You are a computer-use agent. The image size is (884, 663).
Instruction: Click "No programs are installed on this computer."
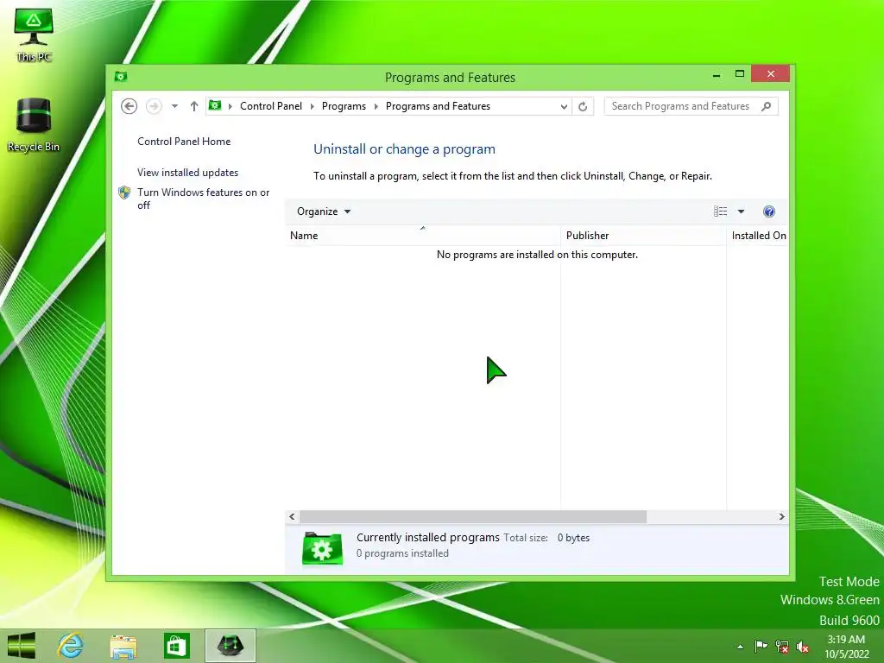point(537,255)
